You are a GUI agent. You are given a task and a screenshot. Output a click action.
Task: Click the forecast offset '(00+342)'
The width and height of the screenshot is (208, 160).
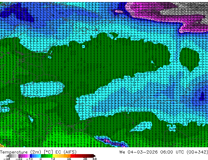pyautogui.click(x=197, y=152)
